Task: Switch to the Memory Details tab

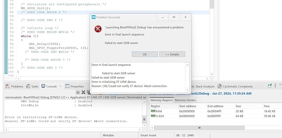Action: tap(185, 100)
